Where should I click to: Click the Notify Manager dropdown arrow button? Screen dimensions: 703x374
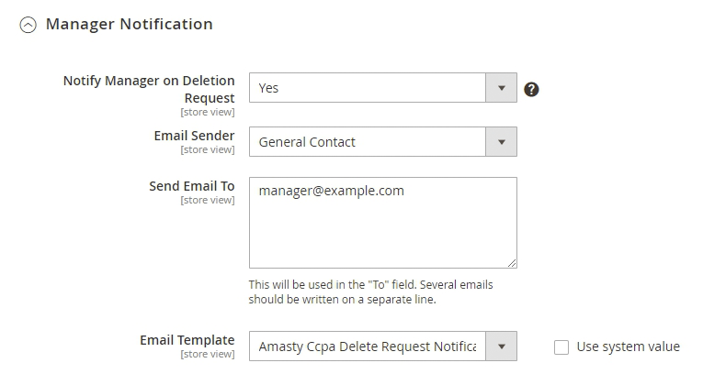click(501, 88)
